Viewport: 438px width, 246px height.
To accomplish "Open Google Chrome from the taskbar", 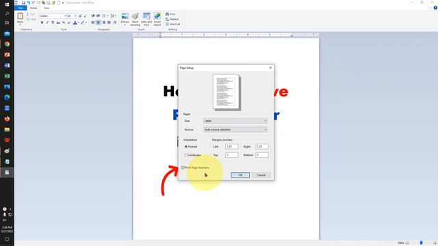I will pos(7,44).
